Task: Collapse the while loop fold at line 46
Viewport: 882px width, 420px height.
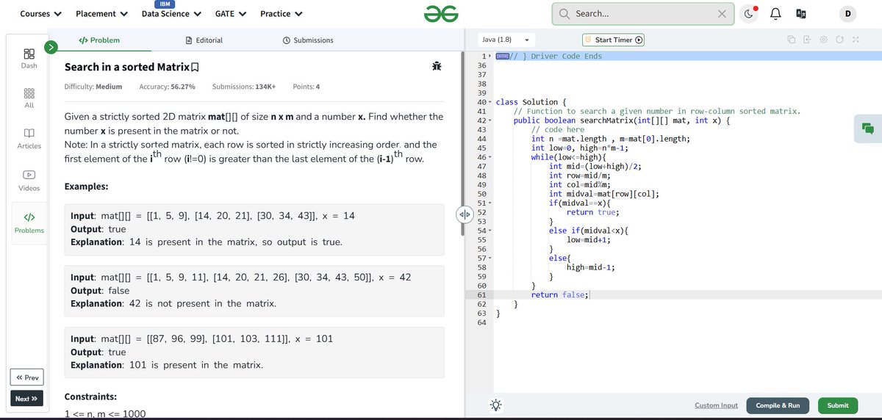Action: (490, 157)
